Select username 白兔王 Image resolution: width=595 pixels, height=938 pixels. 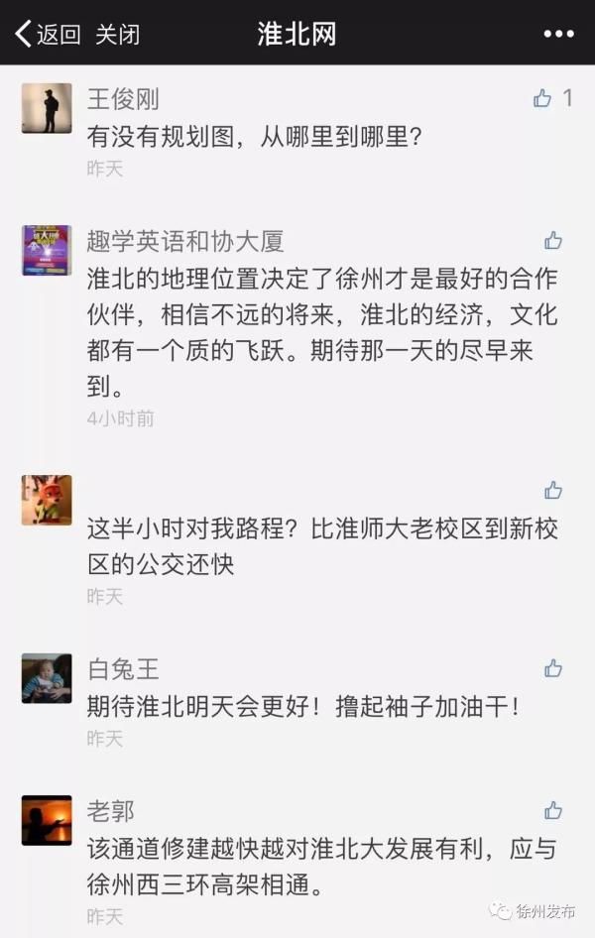coord(123,669)
